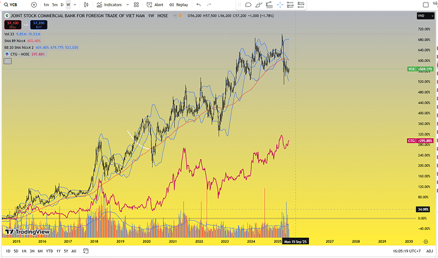Click the orange D data status indicator
This screenshot has width=438, height=258.
click(180, 16)
